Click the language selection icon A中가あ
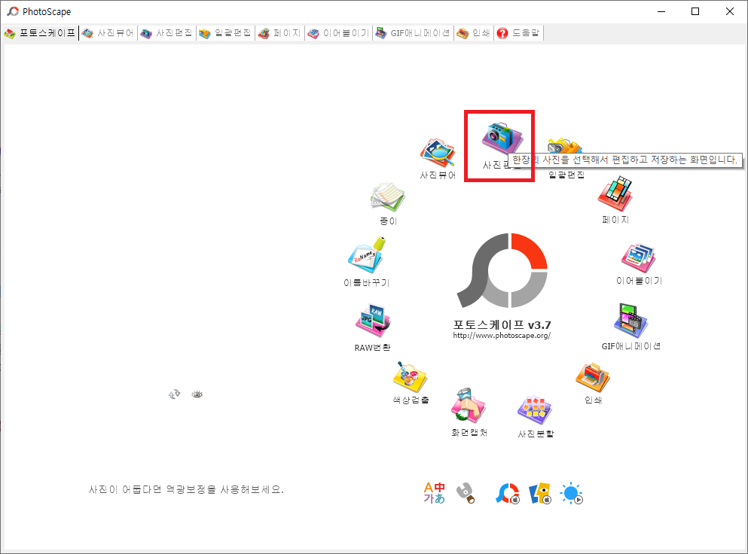 [434, 492]
